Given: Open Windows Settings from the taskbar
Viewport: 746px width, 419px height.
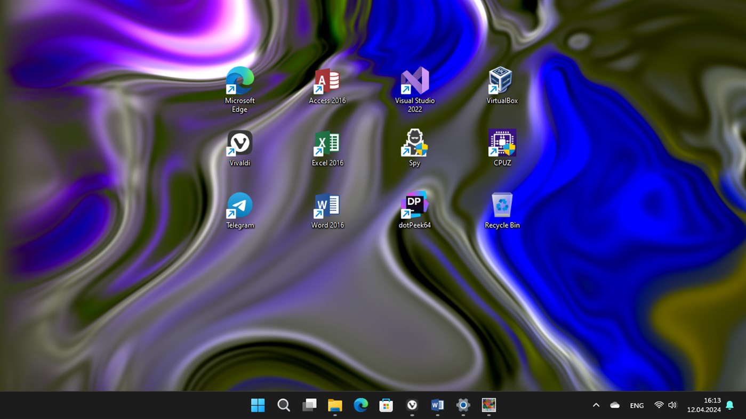Looking at the screenshot, I should click(463, 405).
